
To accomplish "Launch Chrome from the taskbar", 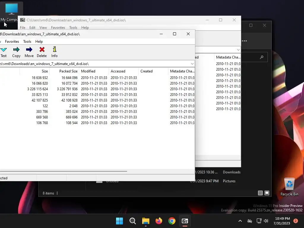I will pyautogui.click(x=172, y=221).
